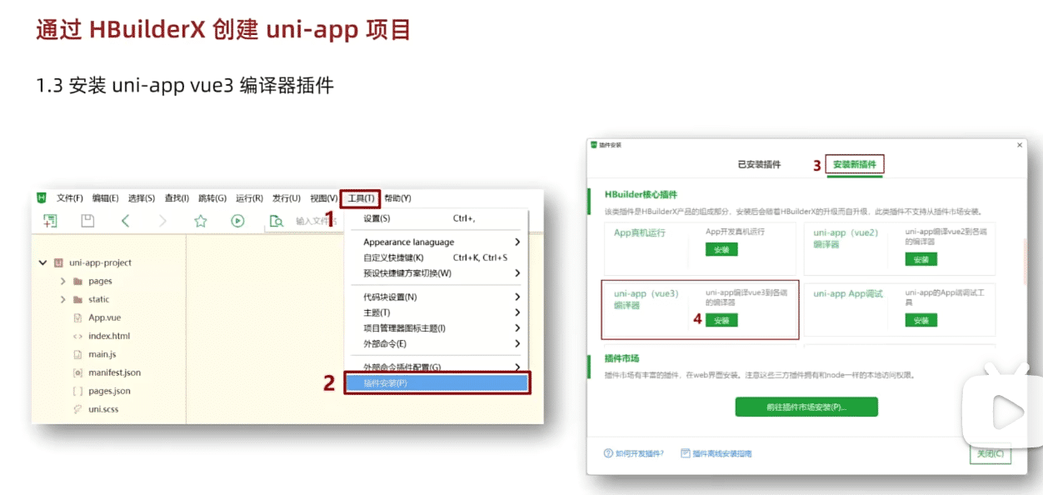Install the uni-app (vue2) 编译器 plugin
1043x495 pixels.
click(x=921, y=259)
